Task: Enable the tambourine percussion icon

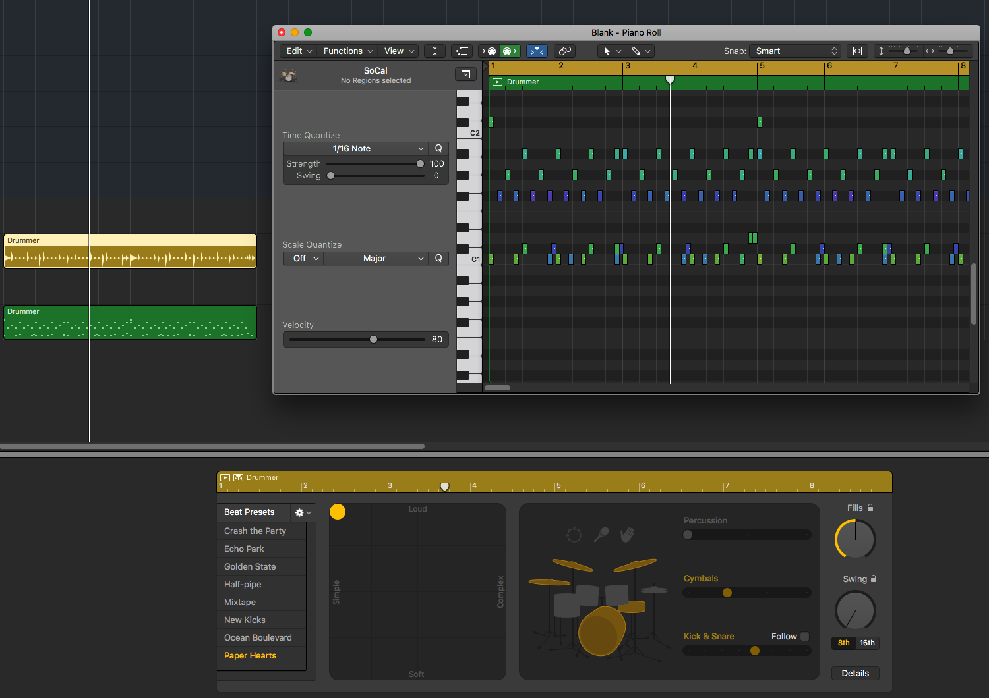Action: [574, 535]
